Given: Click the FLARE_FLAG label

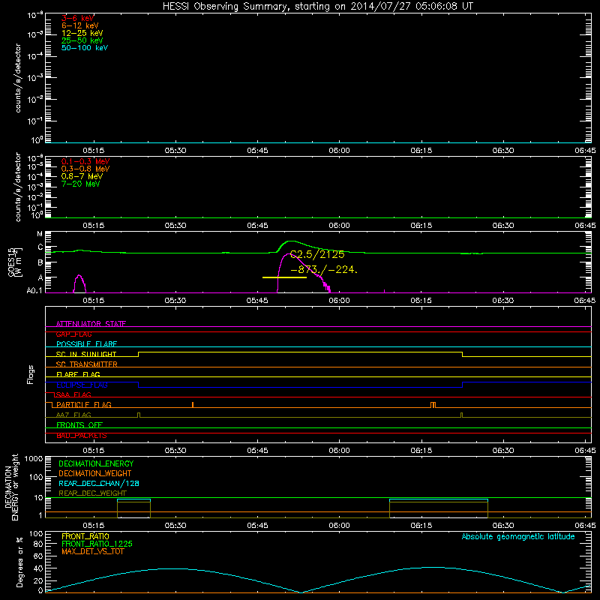Looking at the screenshot, I should [x=78, y=374].
